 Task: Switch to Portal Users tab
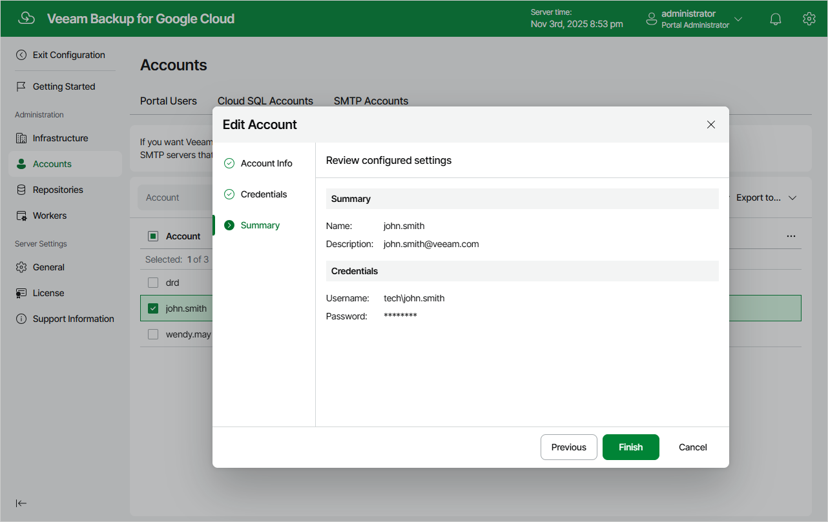pyautogui.click(x=169, y=101)
